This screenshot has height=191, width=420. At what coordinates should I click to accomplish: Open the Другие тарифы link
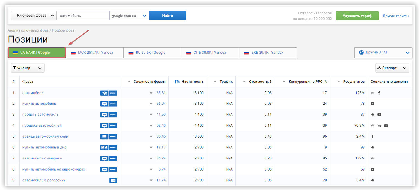point(396,16)
